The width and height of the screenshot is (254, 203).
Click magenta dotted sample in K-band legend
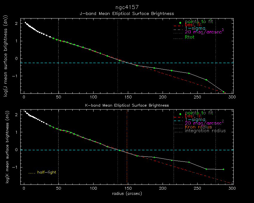click(x=178, y=123)
